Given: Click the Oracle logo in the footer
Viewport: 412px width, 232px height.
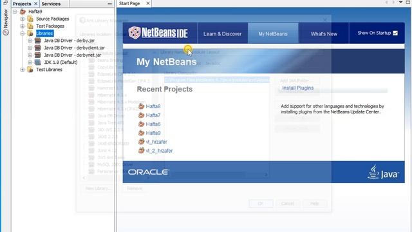Looking at the screenshot, I should pos(149,172).
